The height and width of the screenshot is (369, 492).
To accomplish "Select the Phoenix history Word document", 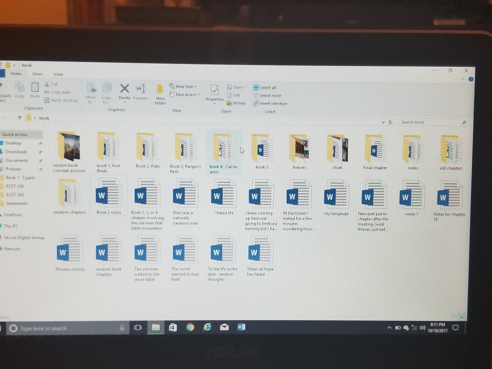I will point(70,253).
